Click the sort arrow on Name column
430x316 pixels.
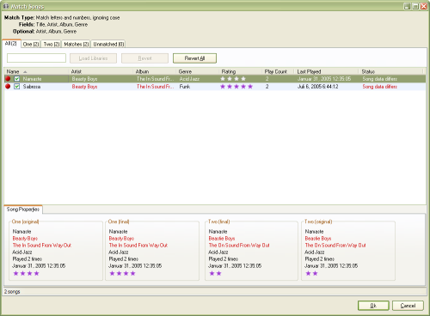[x=25, y=72]
